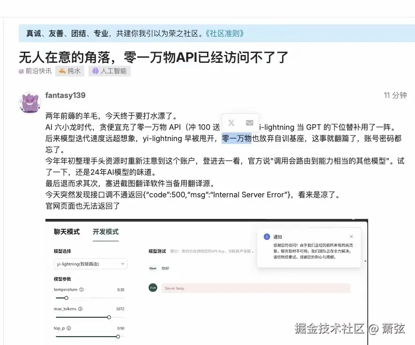
Task: Click the email share envelope icon
Action: pos(250,123)
